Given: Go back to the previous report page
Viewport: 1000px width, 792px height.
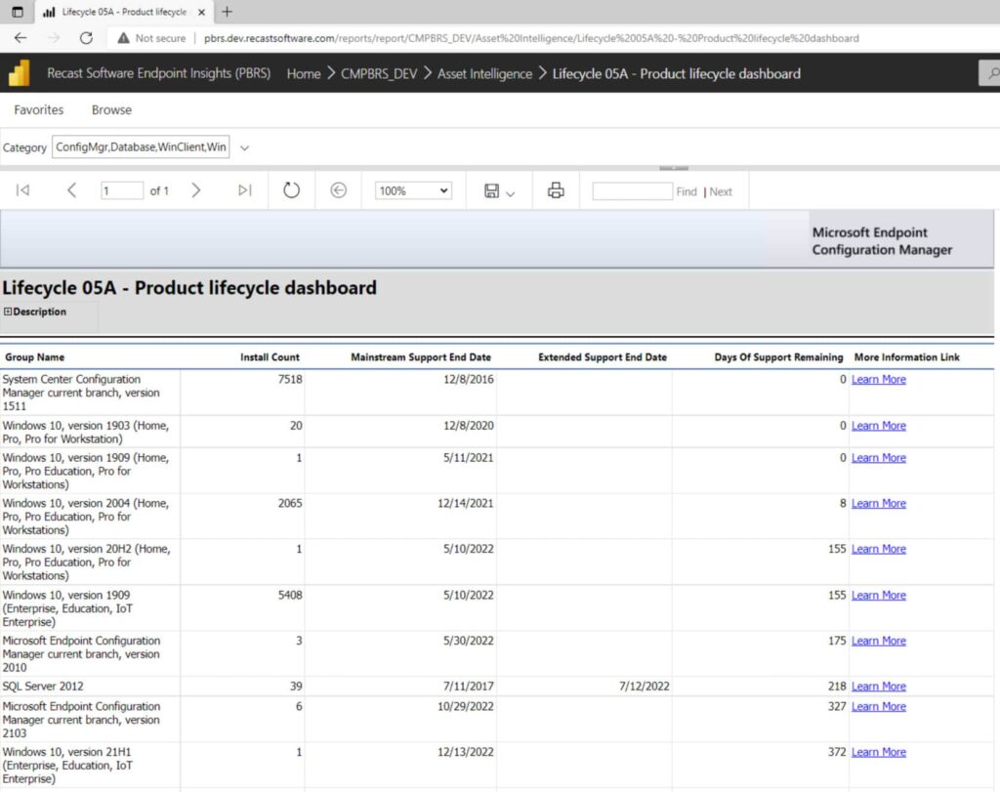Looking at the screenshot, I should click(x=71, y=190).
